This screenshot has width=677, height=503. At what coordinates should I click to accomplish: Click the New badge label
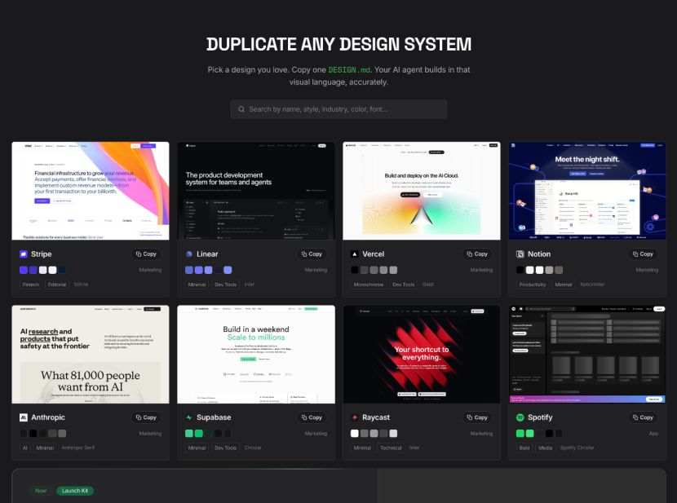point(41,491)
